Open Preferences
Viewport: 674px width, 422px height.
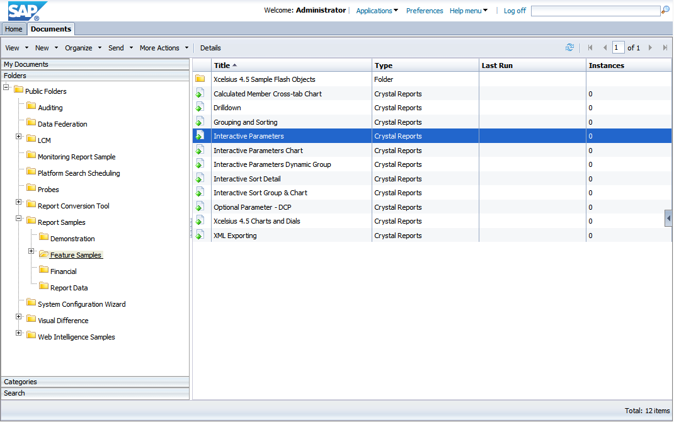coord(425,10)
